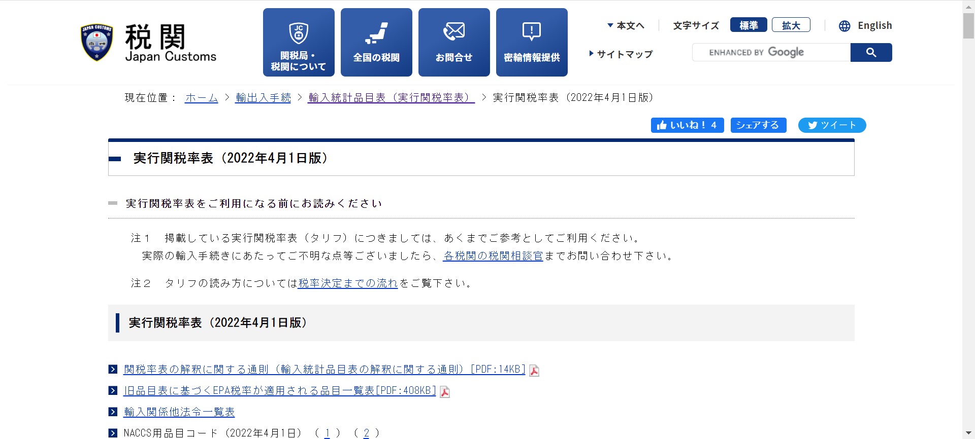Image resolution: width=975 pixels, height=439 pixels.
Task: Click the magnifier search button
Action: tap(871, 52)
